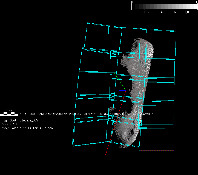Click the 3x5_1 mosaic in filter 4 description
The image size is (198, 175).
(27, 128)
